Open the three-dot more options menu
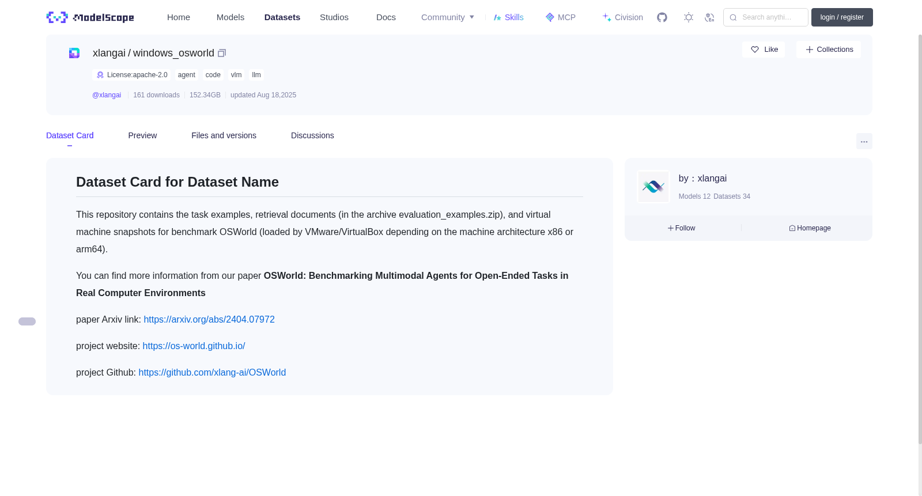The height and width of the screenshot is (496, 922). point(864,142)
